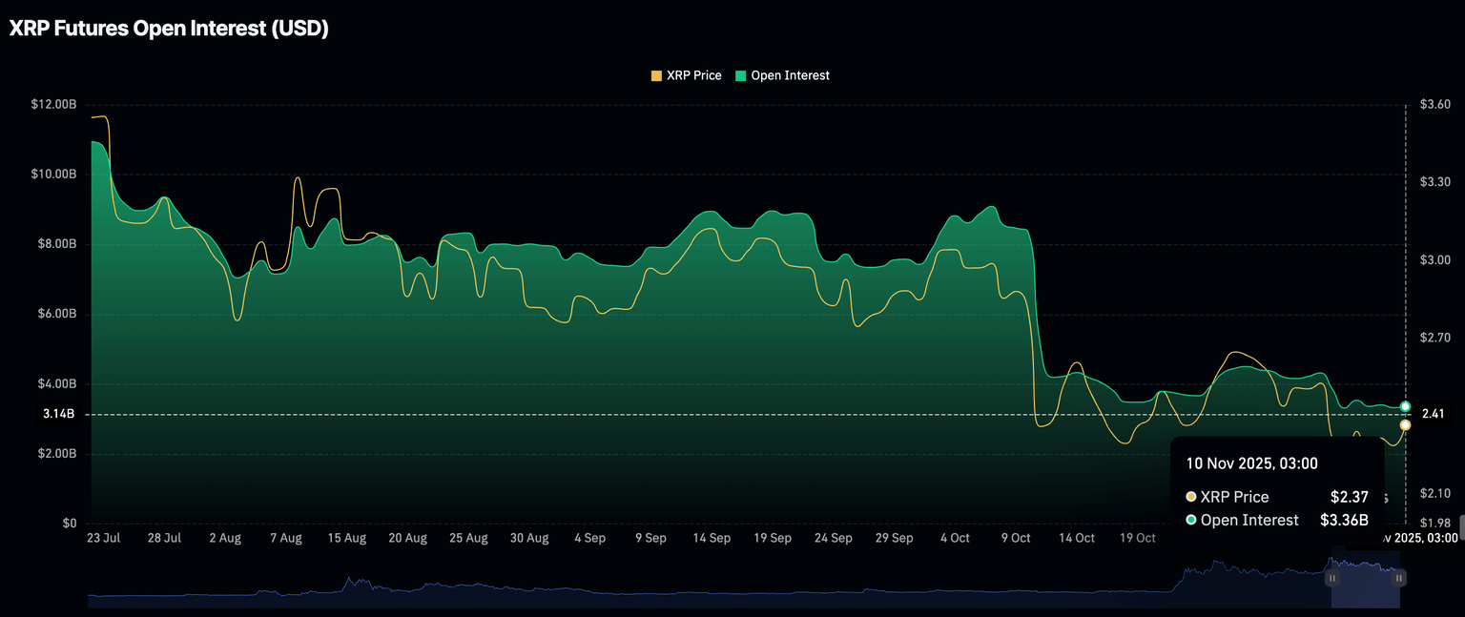Click the green Open Interest legend swatch
The height and width of the screenshot is (617, 1465).
[740, 75]
